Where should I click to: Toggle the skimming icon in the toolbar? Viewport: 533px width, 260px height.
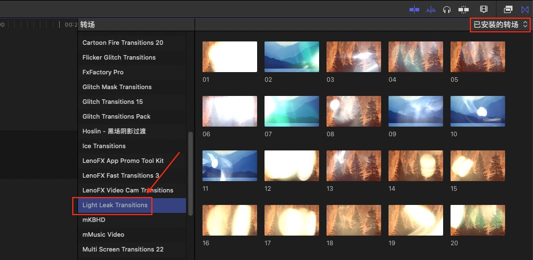click(414, 10)
